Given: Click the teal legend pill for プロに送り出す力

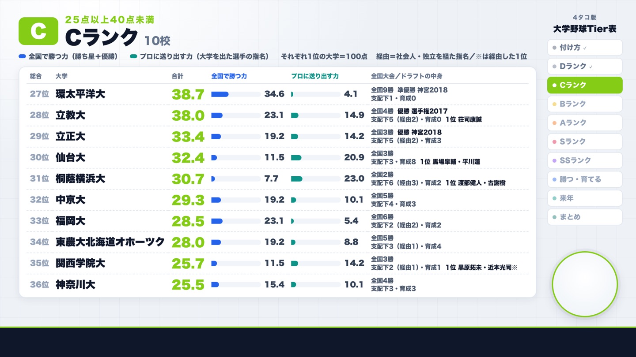Looking at the screenshot, I should click(134, 56).
